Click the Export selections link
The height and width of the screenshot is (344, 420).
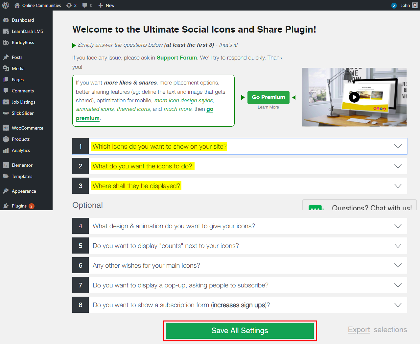click(359, 330)
